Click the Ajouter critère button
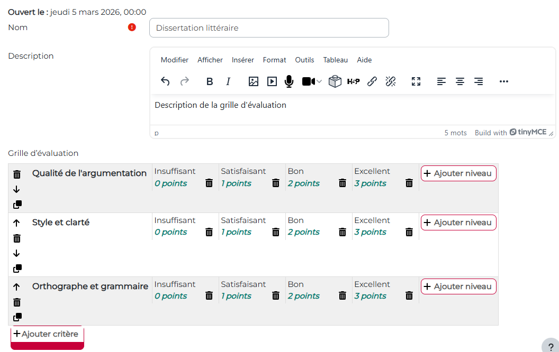 pyautogui.click(x=47, y=334)
